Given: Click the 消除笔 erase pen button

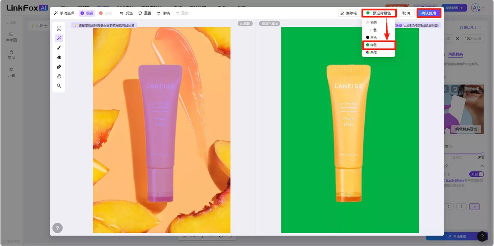Looking at the screenshot, I should click(x=349, y=13).
